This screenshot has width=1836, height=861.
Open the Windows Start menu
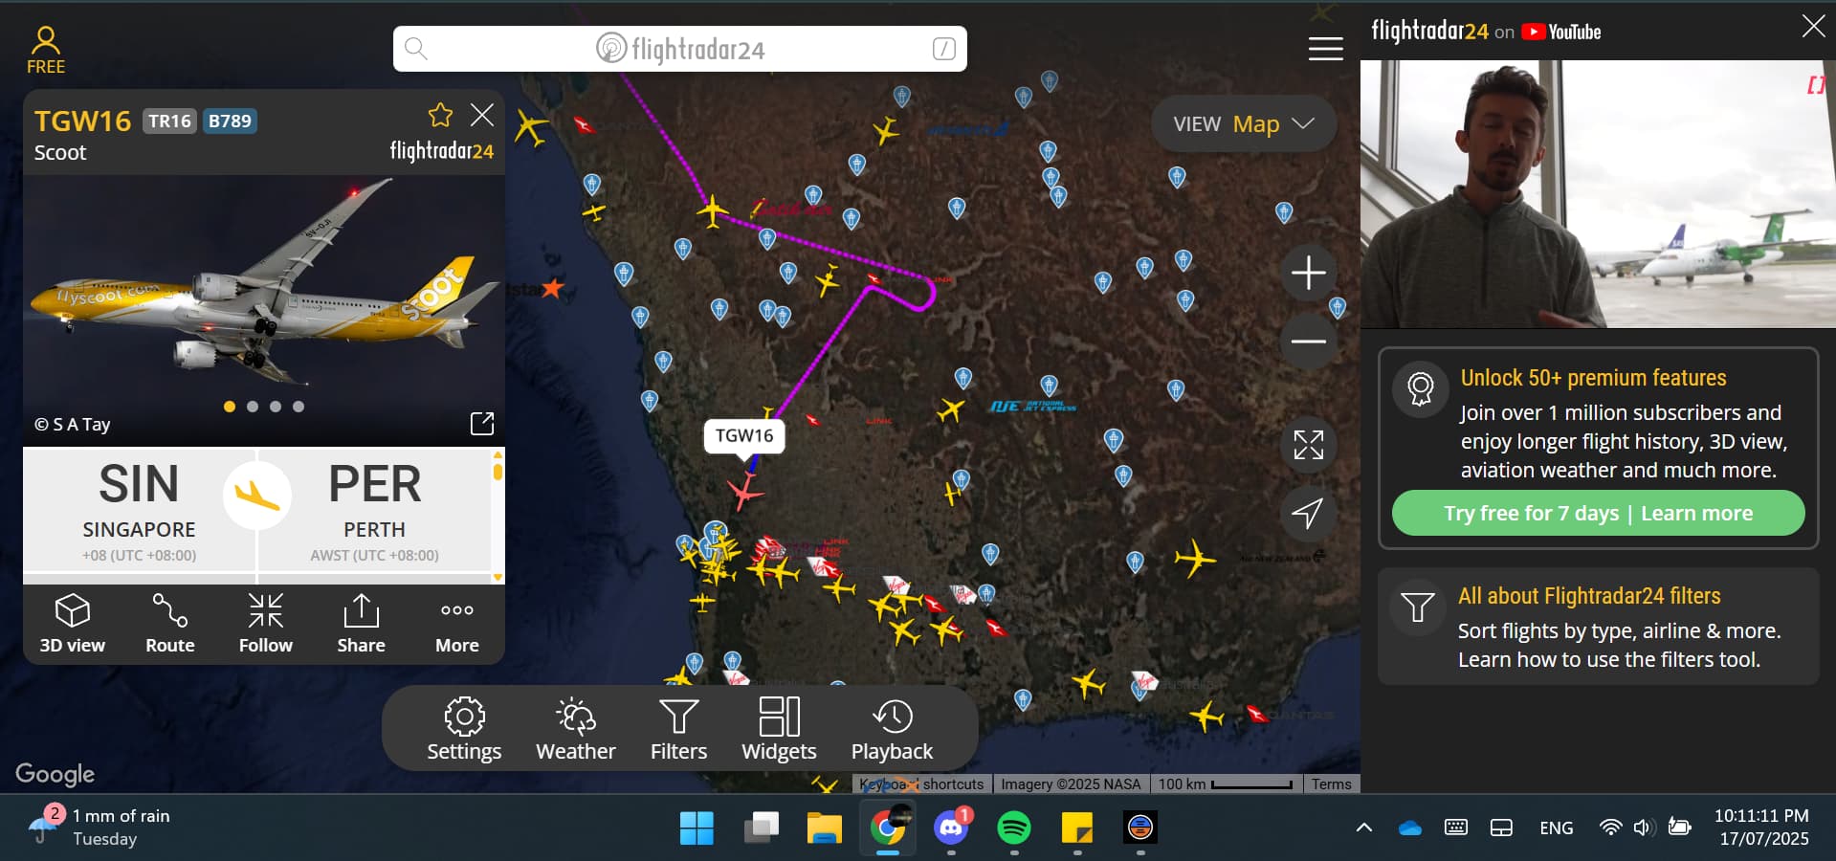697,828
